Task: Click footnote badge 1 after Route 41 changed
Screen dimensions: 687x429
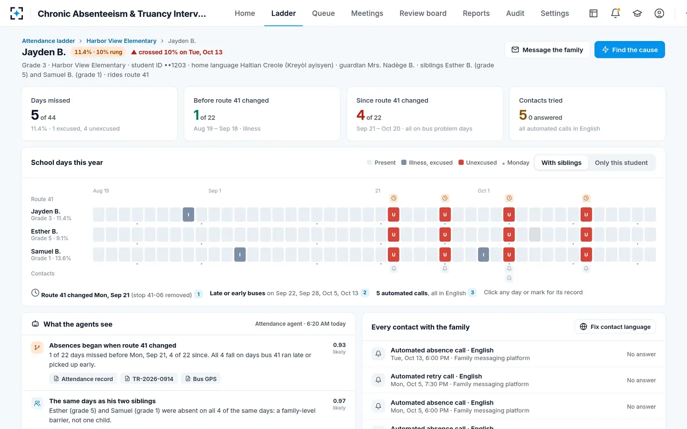Action: tap(198, 295)
